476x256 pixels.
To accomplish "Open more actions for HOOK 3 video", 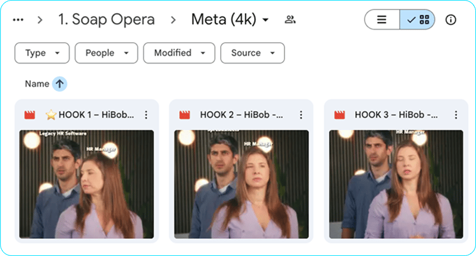I will pos(456,115).
